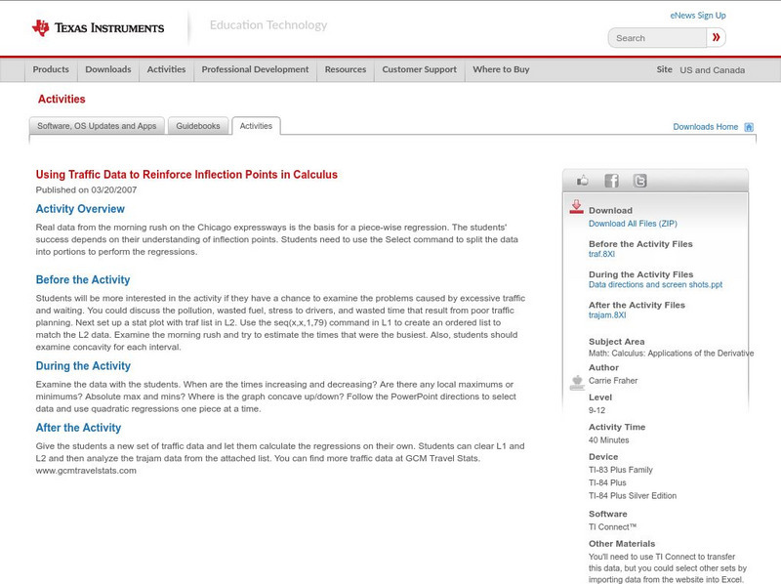The width and height of the screenshot is (781, 584).
Task: Click the After the Activity heading
Action: (78, 428)
